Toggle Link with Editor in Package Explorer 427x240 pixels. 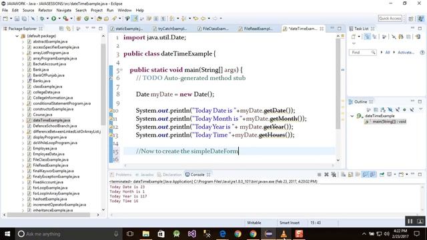point(68,29)
